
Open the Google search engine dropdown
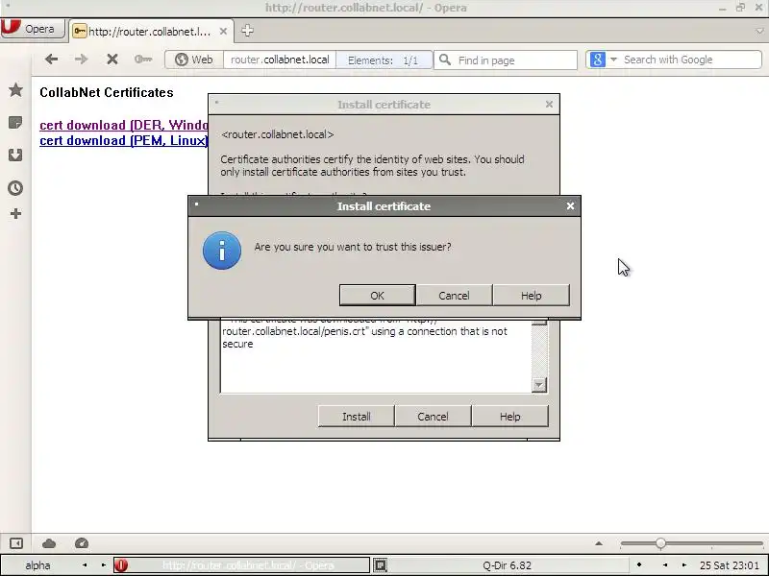[x=613, y=60]
